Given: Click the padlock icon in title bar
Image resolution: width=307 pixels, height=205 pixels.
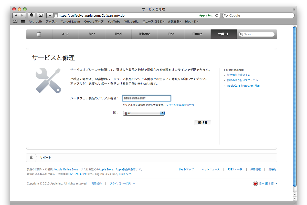Looking at the screenshot, I should 294,9.
